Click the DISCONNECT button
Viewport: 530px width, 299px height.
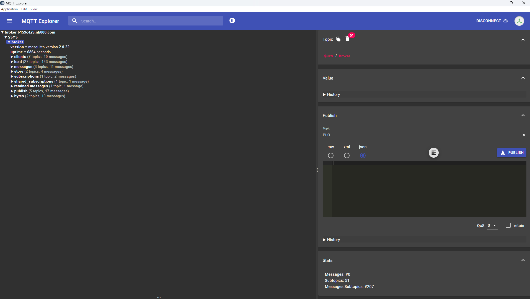(492, 21)
